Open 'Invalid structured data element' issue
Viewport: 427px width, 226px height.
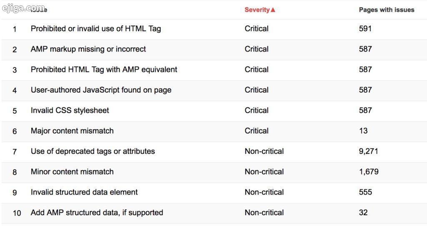click(84, 192)
